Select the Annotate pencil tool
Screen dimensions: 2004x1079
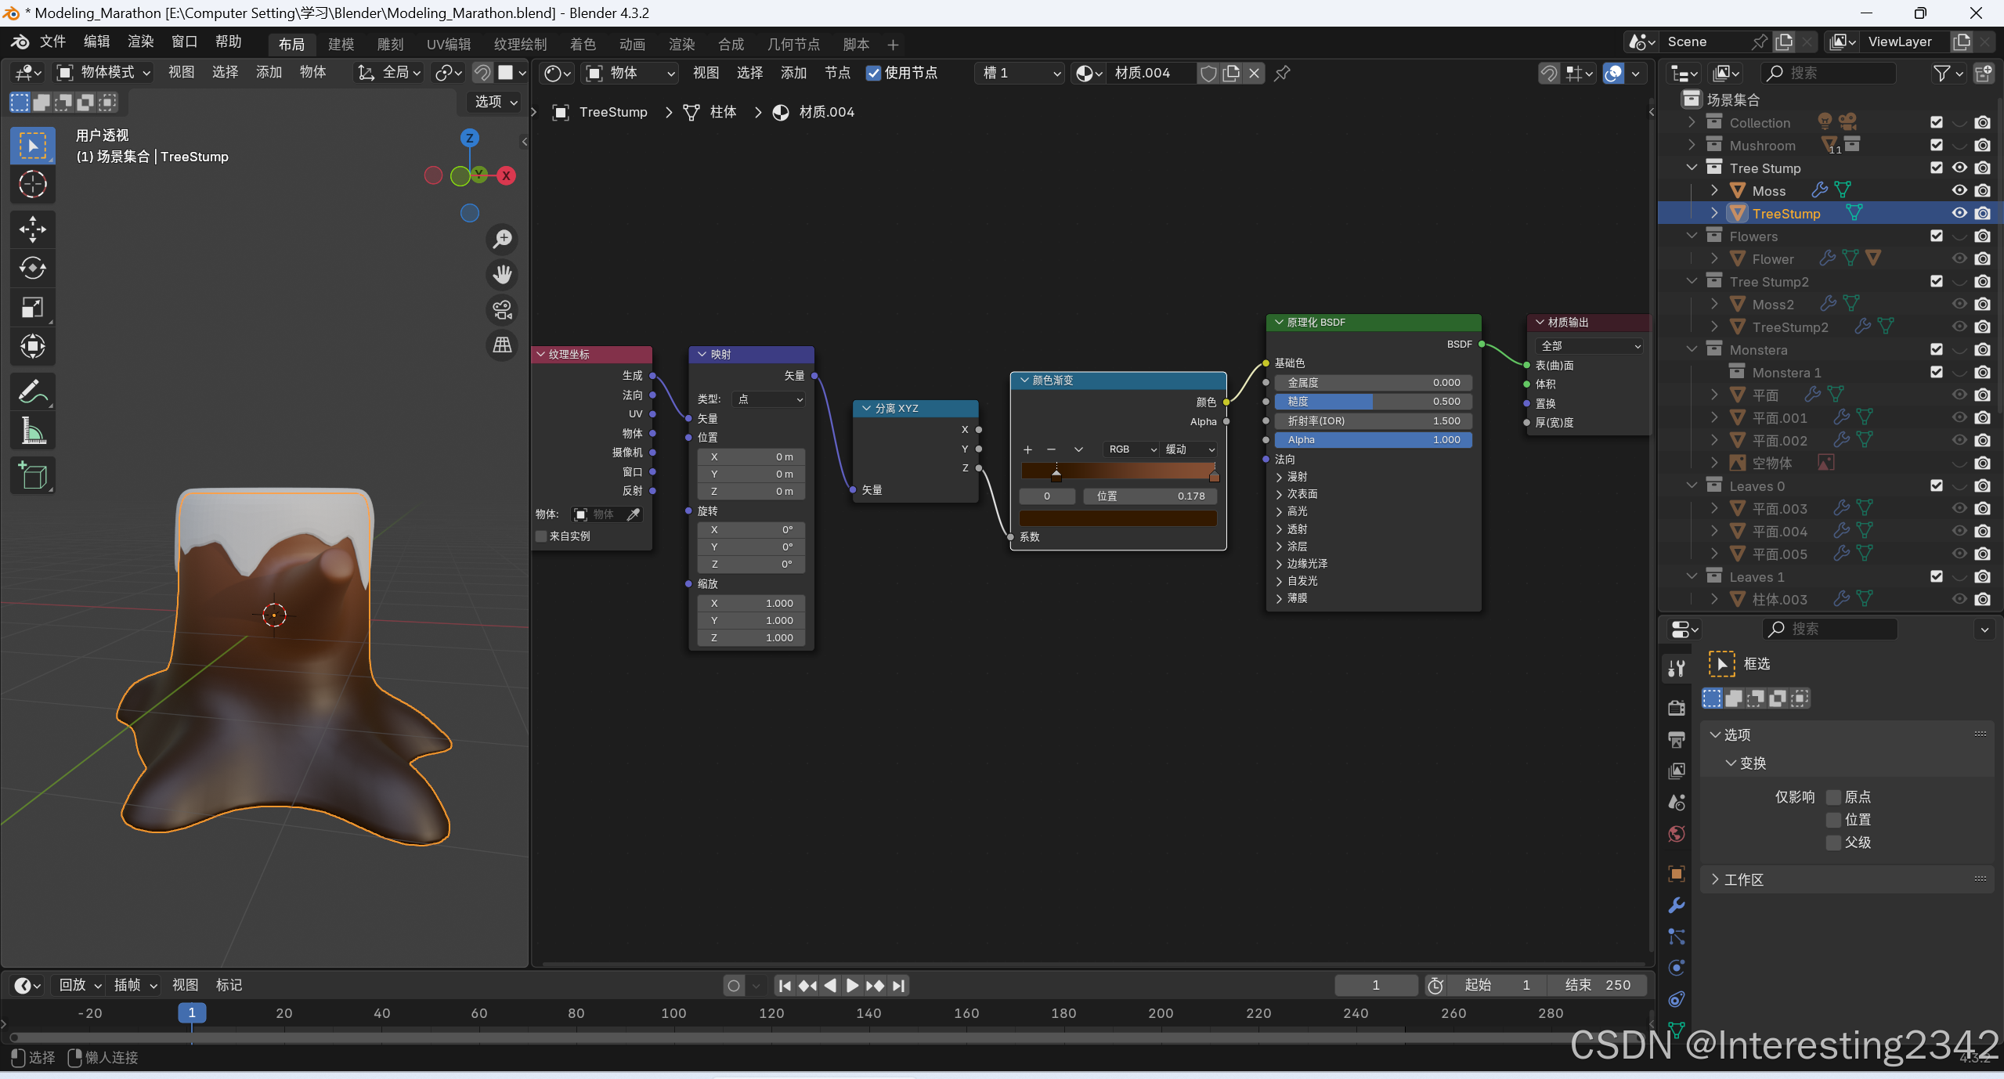pos(32,392)
